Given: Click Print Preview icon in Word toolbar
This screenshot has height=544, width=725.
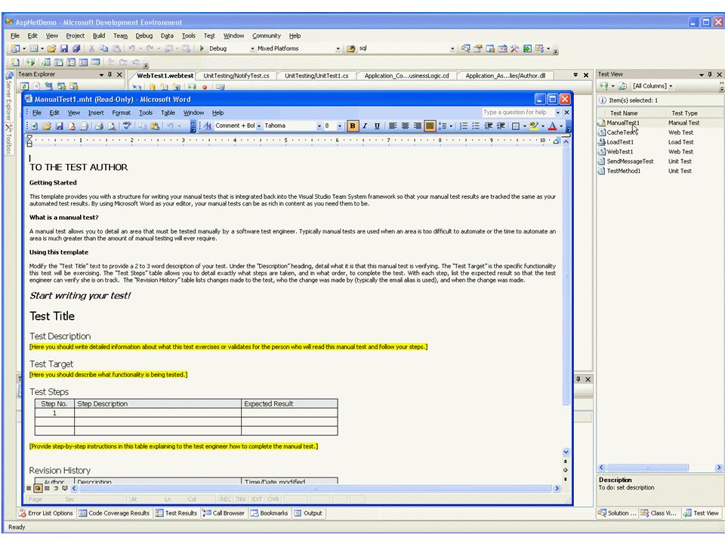Looking at the screenshot, I should tap(112, 126).
